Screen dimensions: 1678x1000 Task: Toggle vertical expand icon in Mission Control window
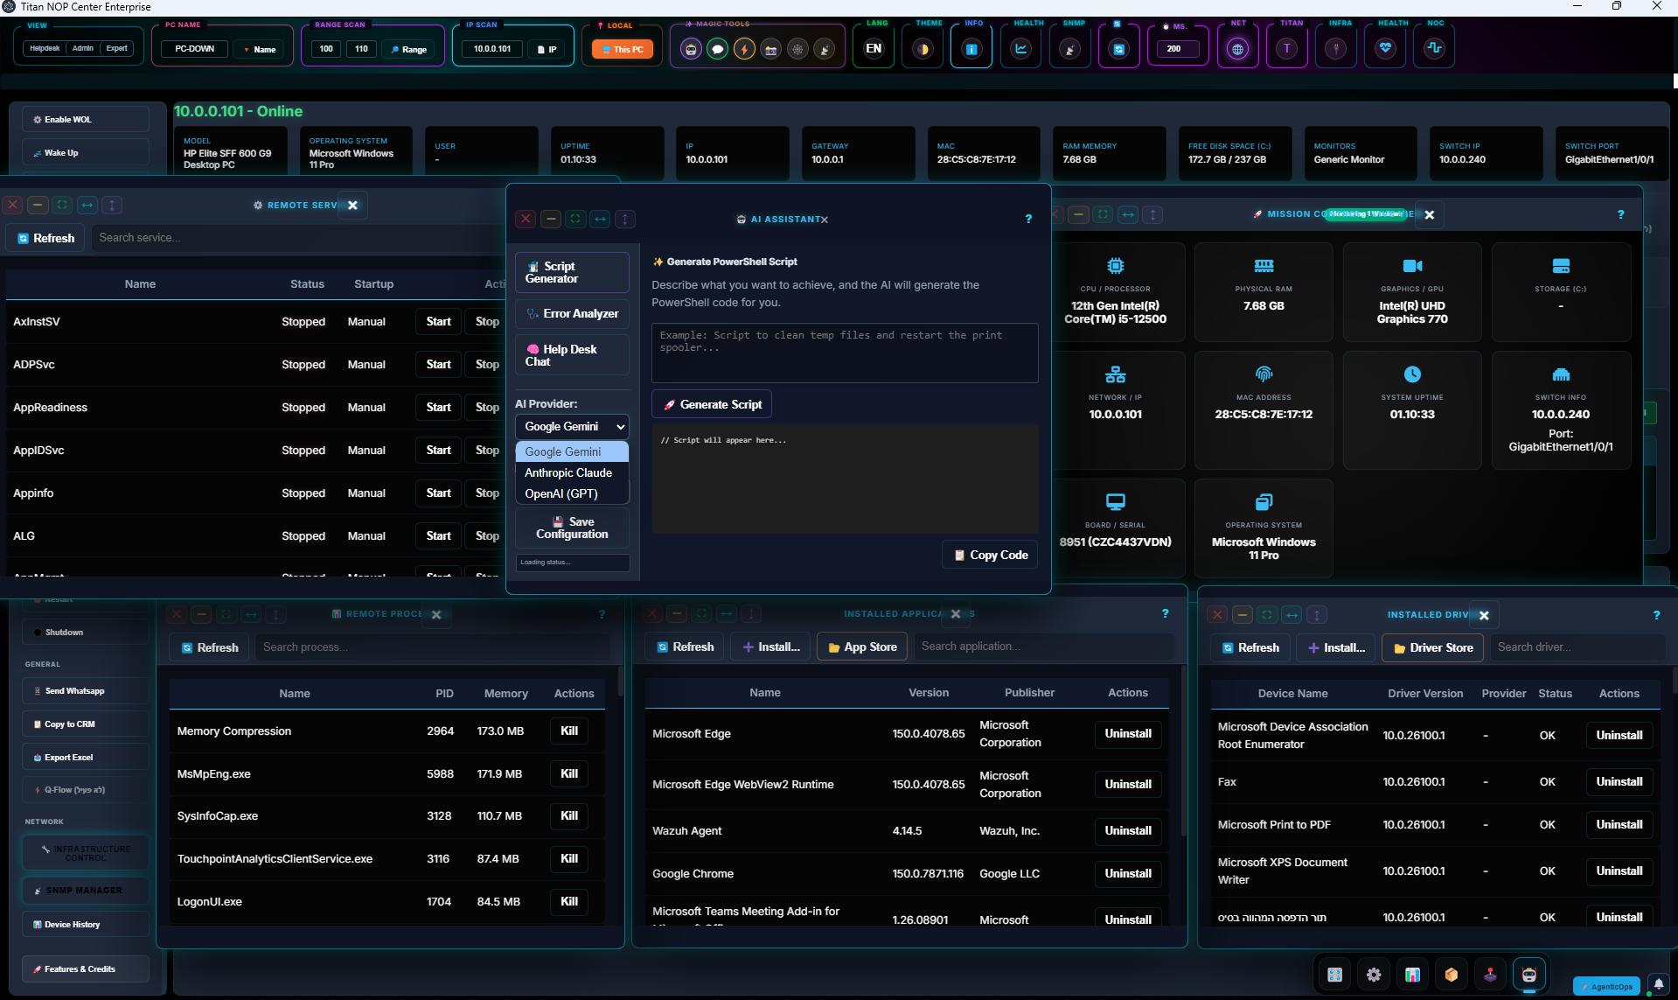[x=1152, y=214]
